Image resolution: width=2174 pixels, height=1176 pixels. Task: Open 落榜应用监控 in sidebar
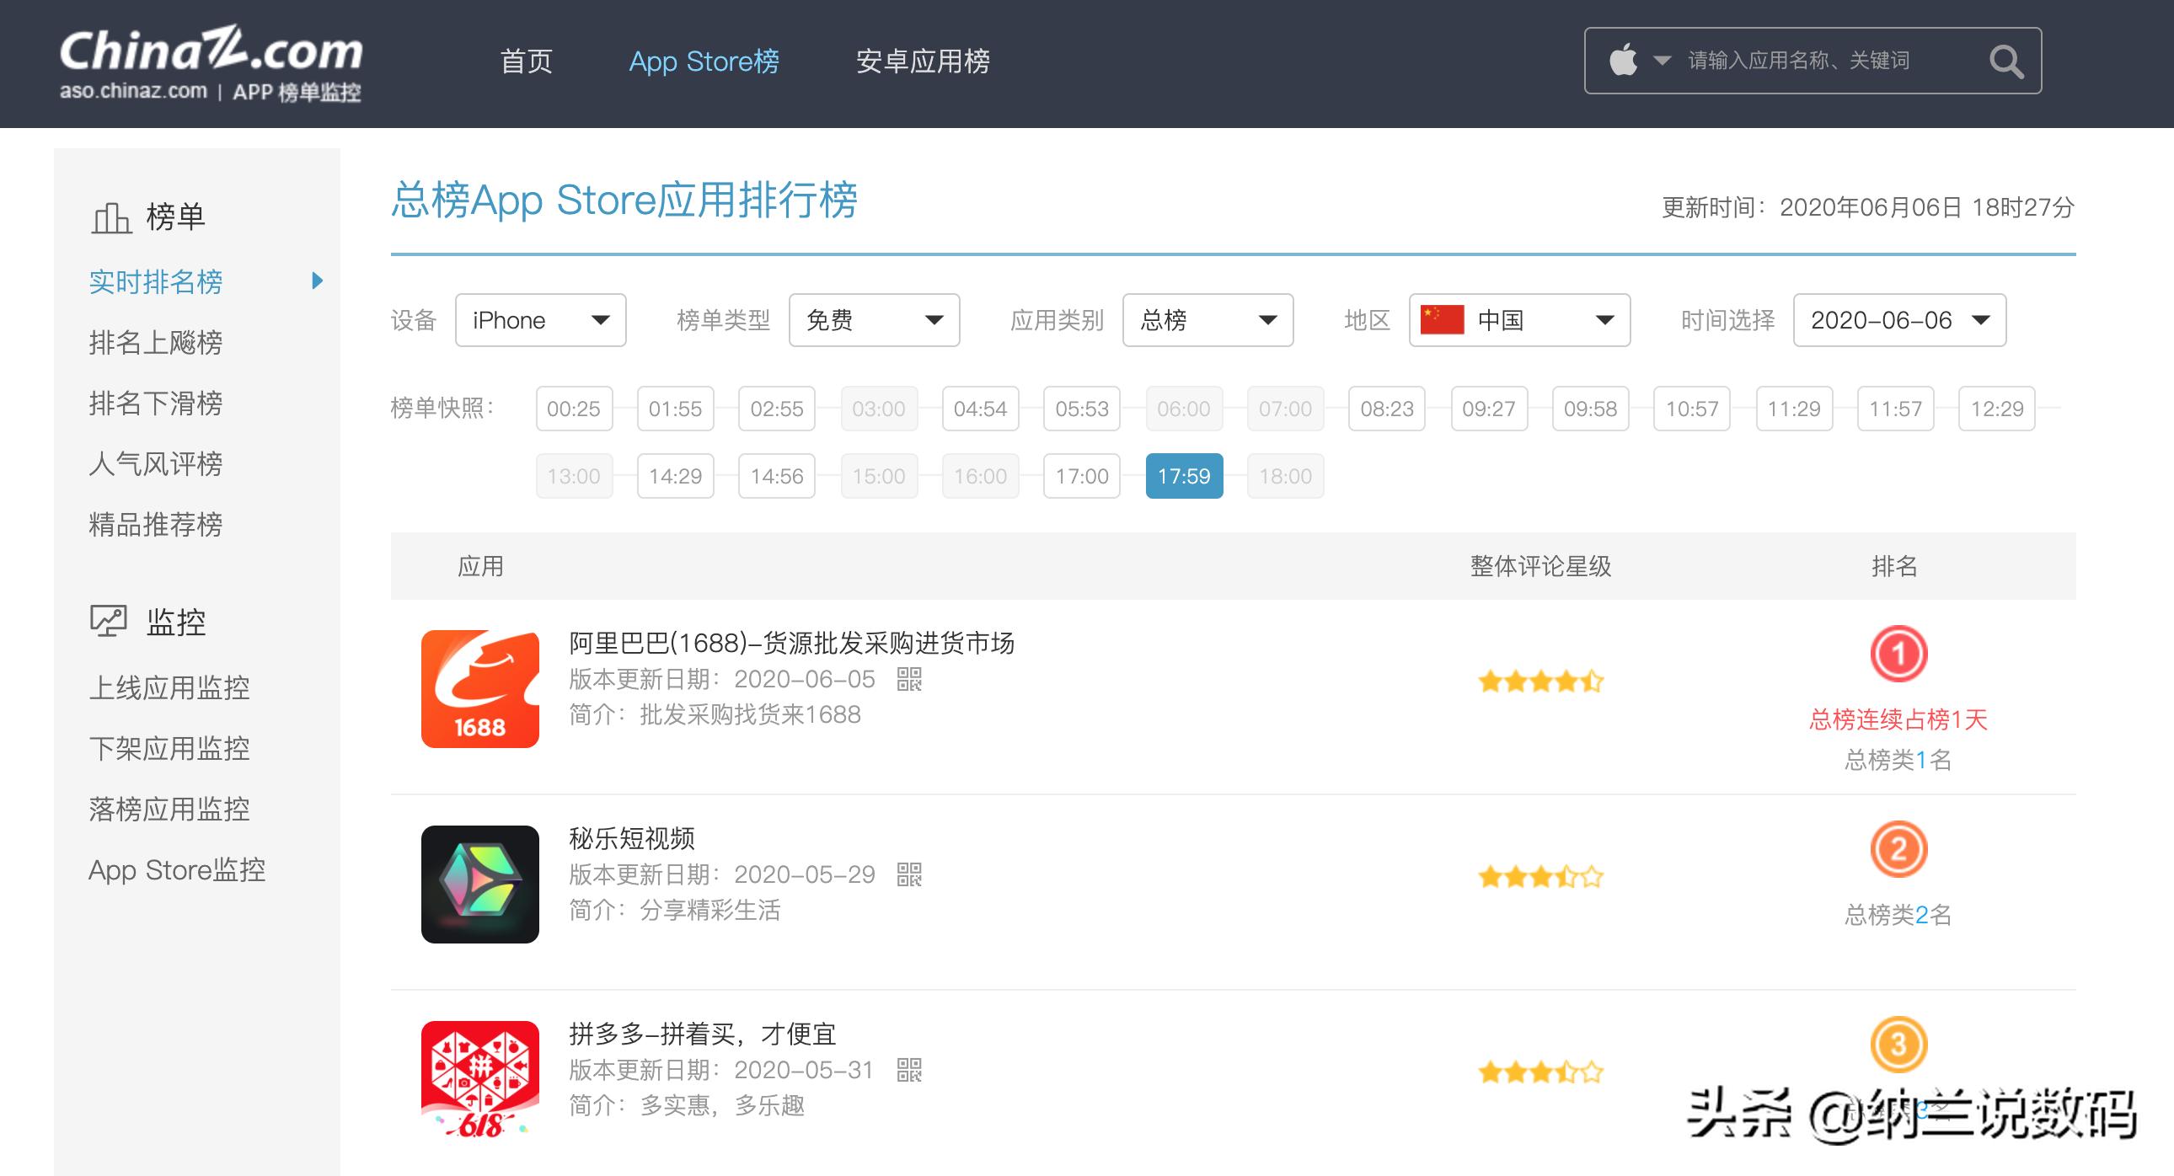[169, 808]
